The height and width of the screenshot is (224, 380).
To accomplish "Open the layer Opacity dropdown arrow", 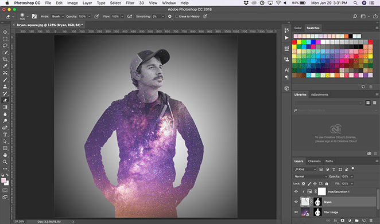I will 352,176.
